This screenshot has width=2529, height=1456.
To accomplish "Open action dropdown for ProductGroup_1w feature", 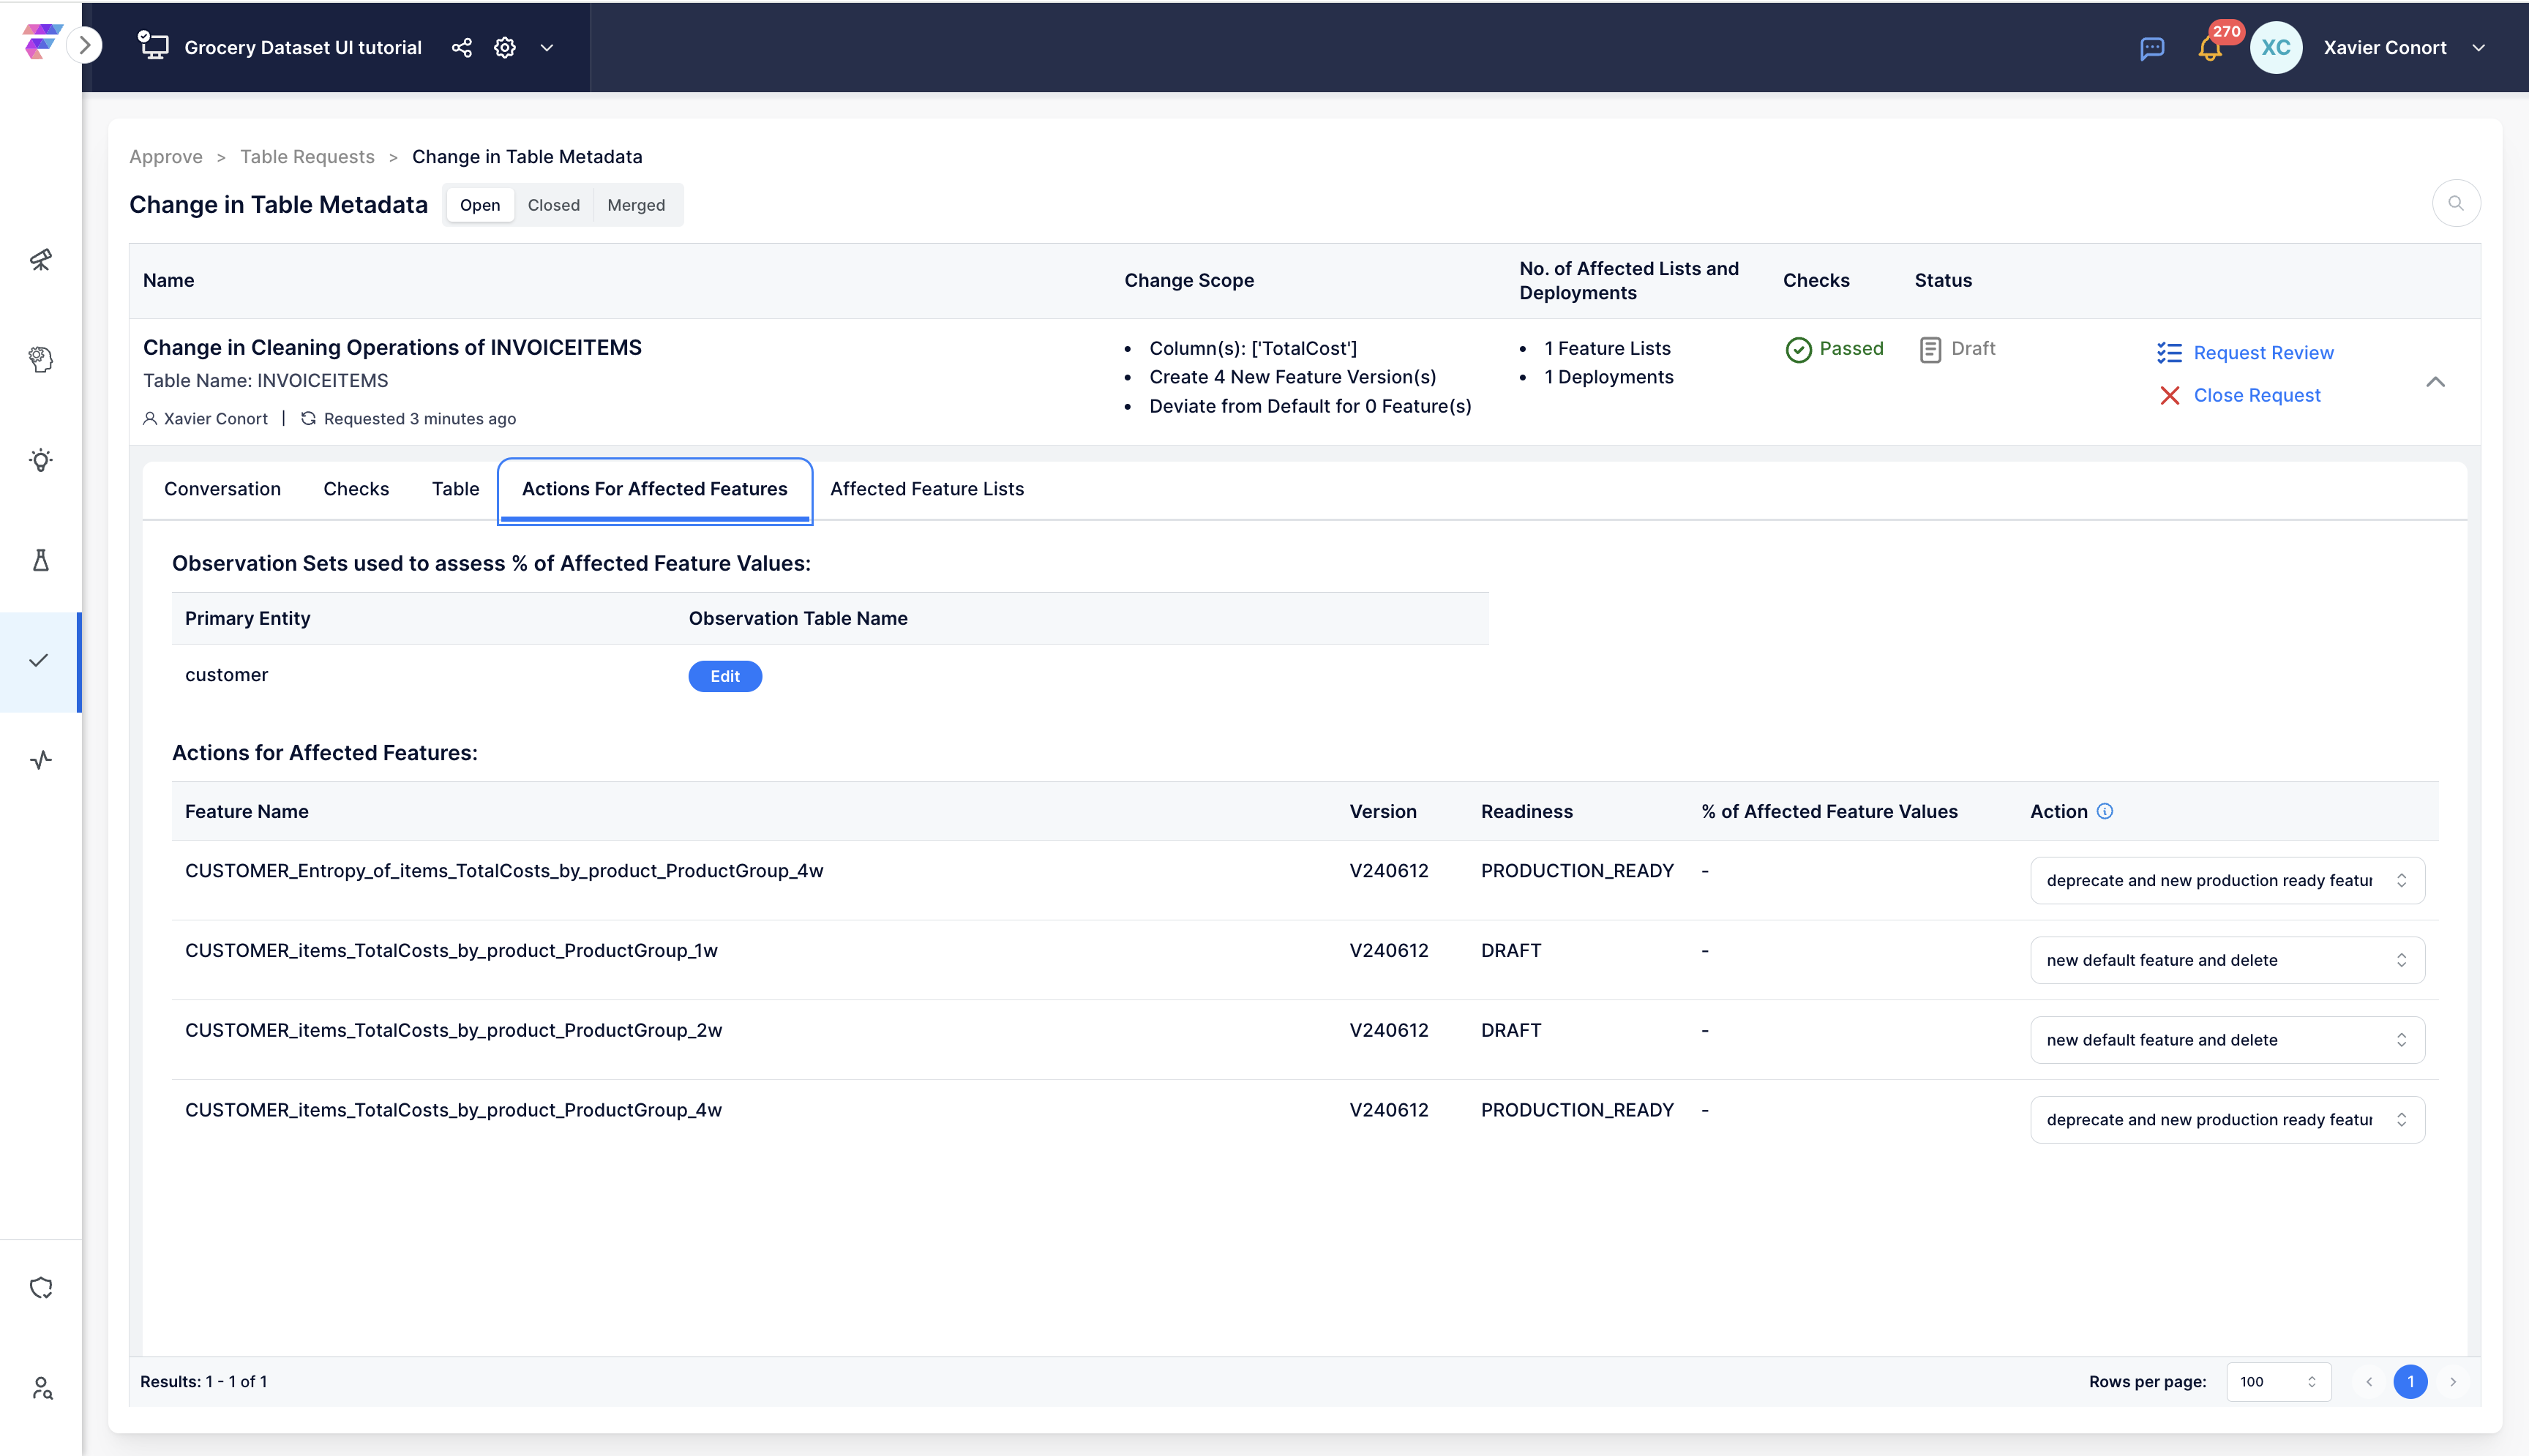I will [2227, 960].
